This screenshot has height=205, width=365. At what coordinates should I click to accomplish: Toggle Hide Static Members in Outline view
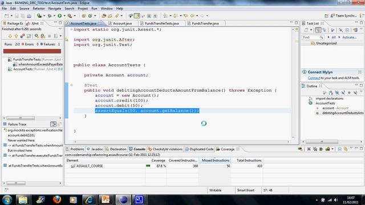coord(343,92)
